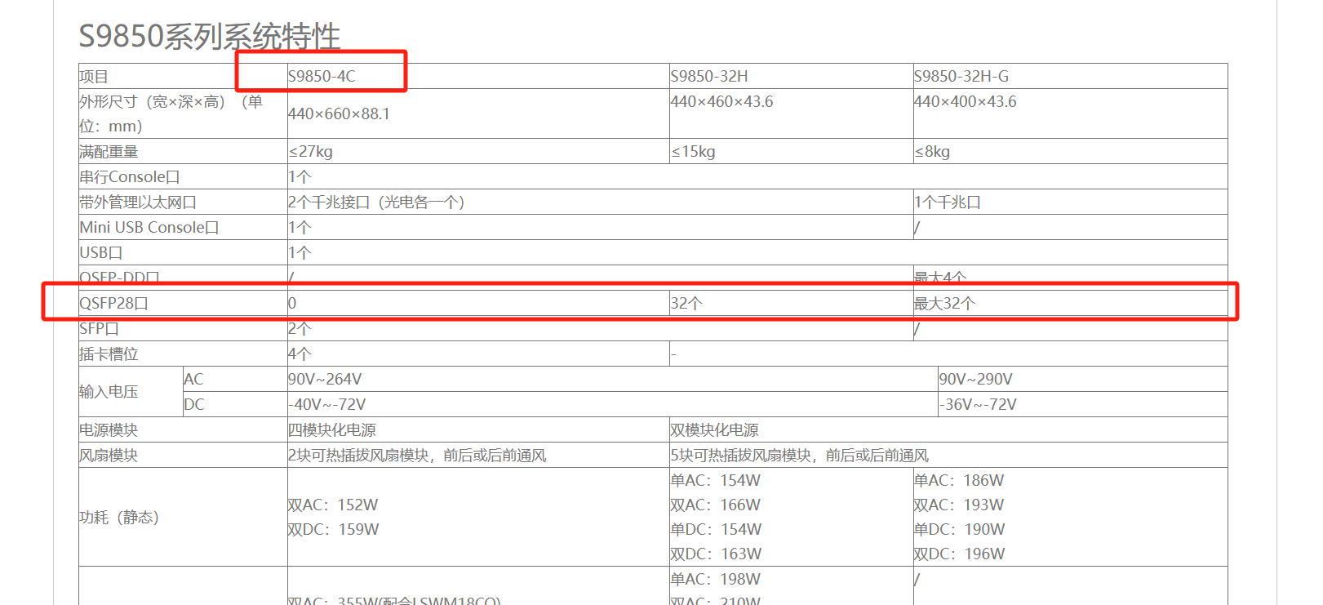Click the cell "四模块化电源"
1323x605 pixels.
[x=332, y=430]
